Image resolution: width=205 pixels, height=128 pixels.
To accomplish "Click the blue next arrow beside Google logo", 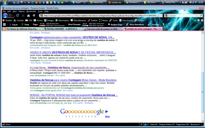I will 107,111.
